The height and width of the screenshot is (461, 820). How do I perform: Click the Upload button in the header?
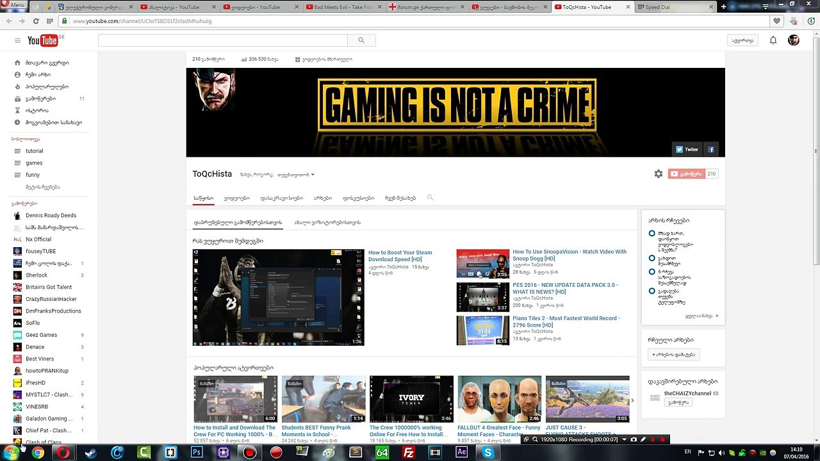pyautogui.click(x=743, y=40)
